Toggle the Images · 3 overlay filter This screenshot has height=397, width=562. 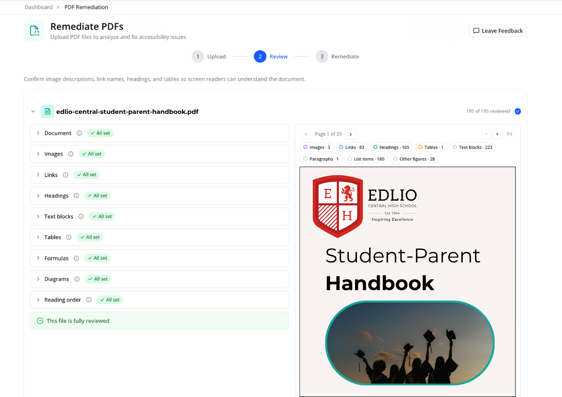317,147
